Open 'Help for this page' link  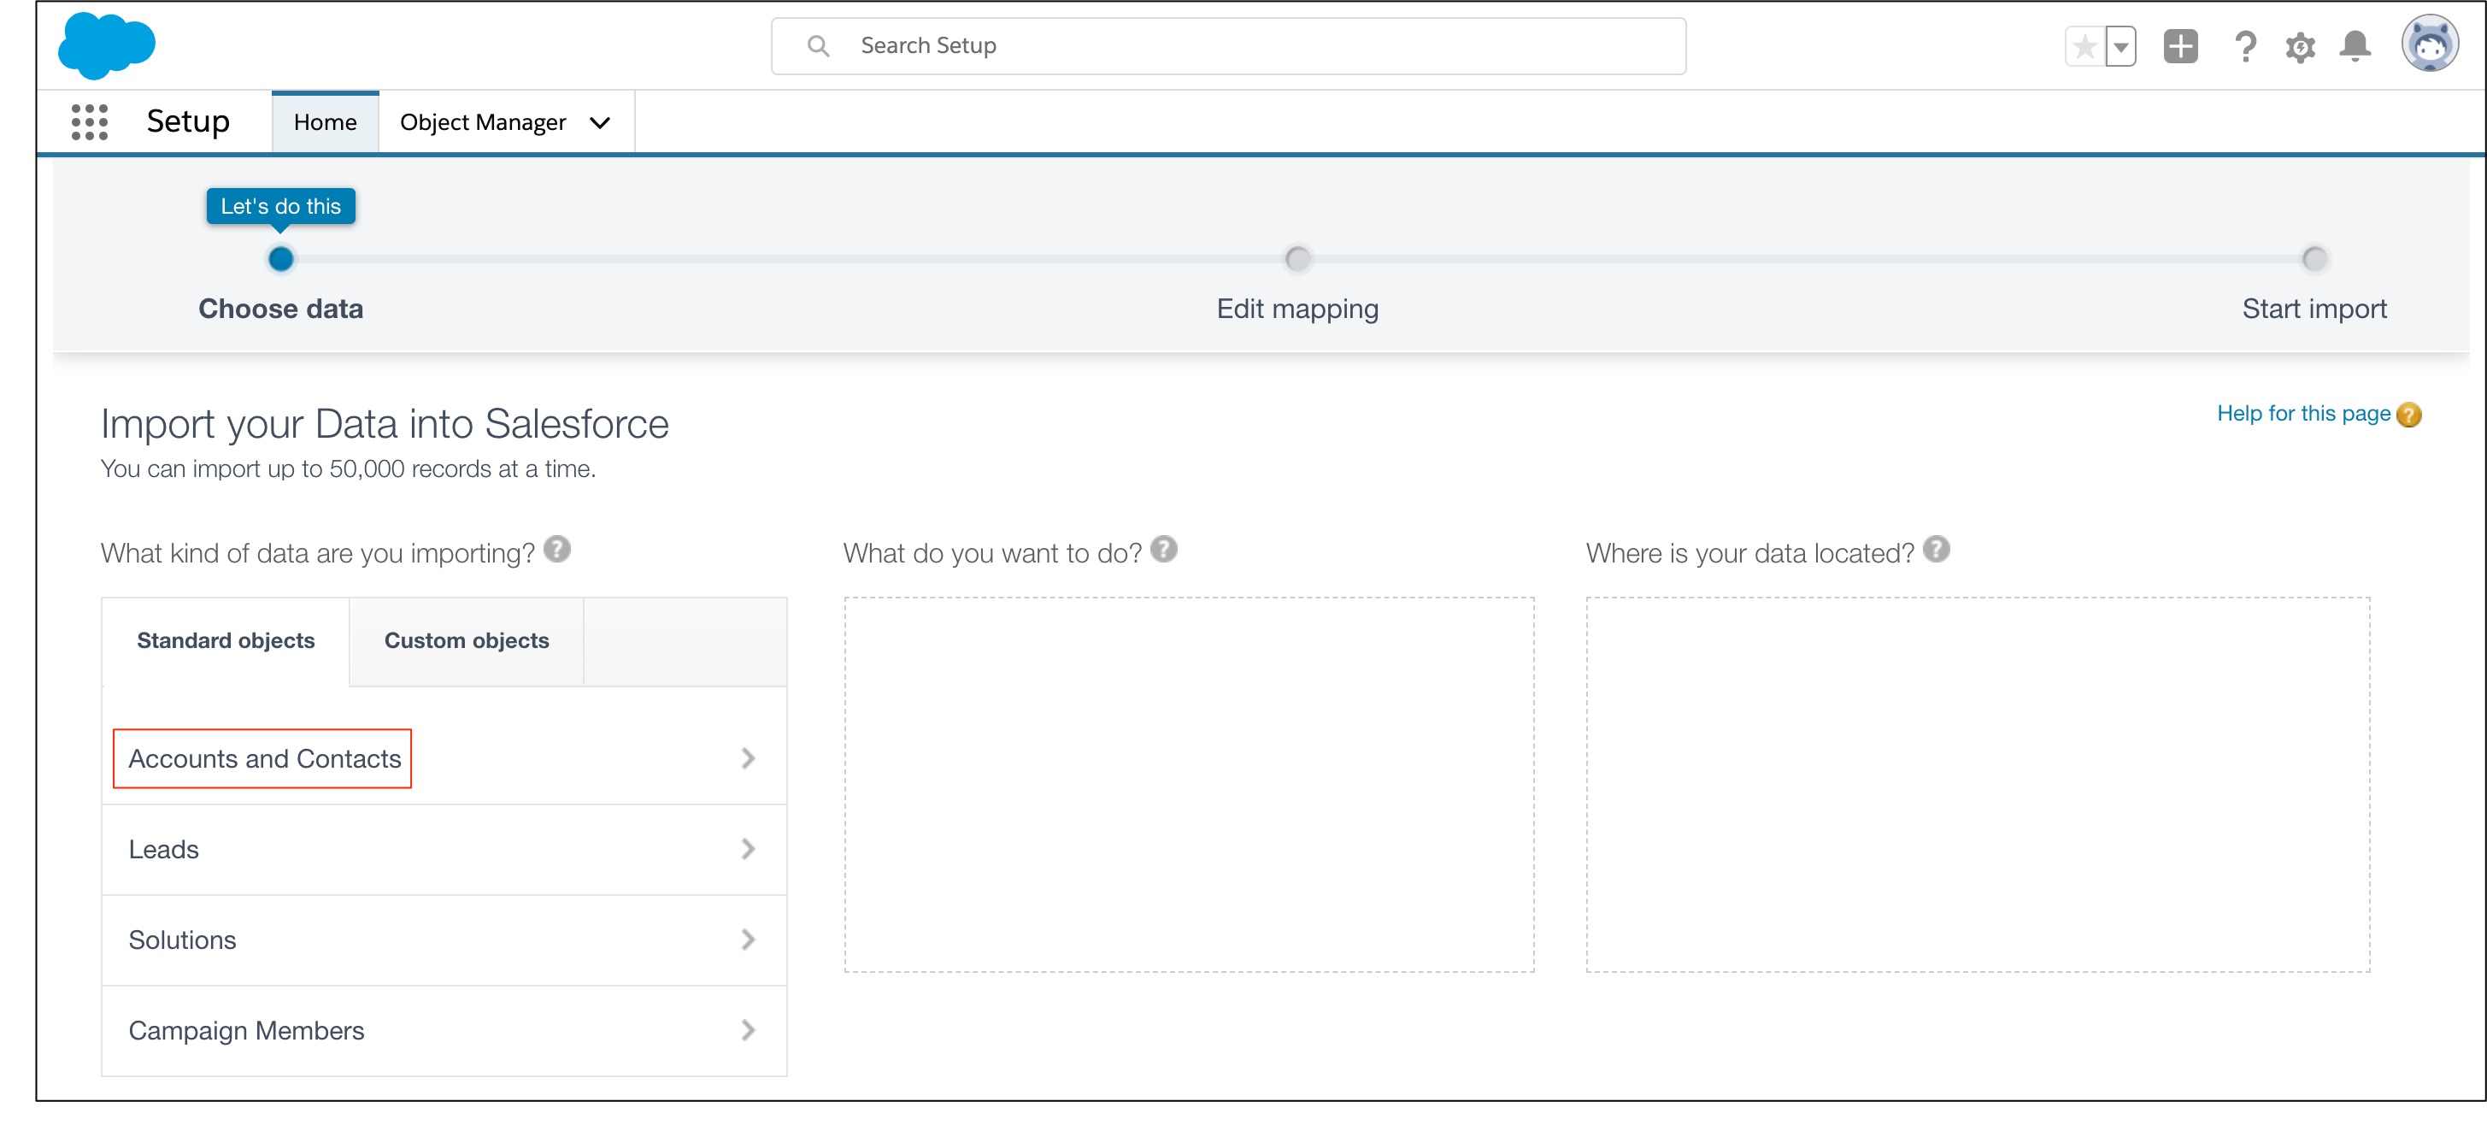(2302, 414)
